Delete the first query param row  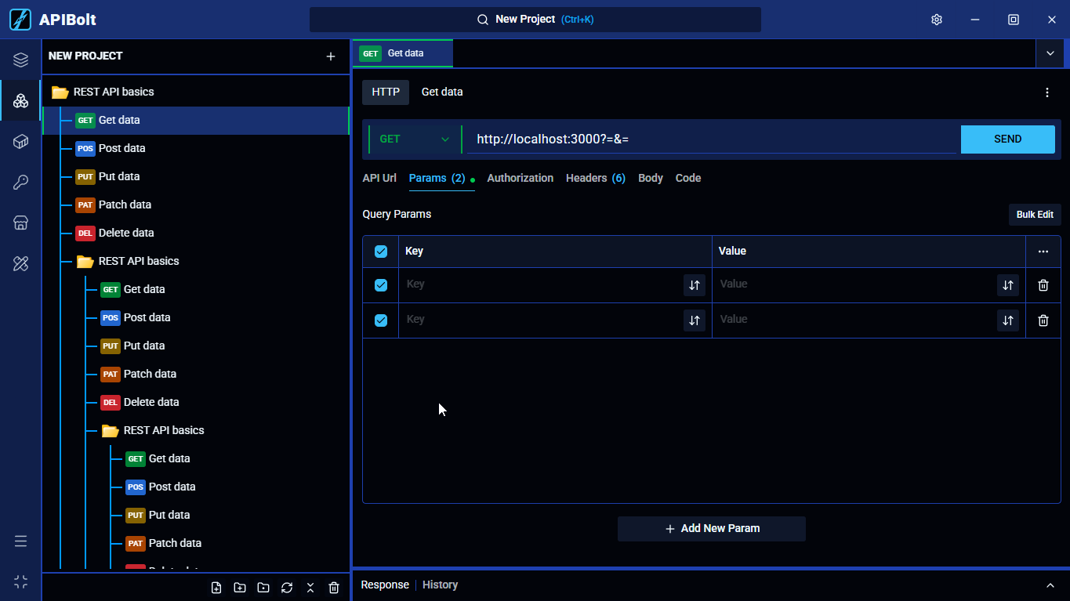coord(1043,285)
